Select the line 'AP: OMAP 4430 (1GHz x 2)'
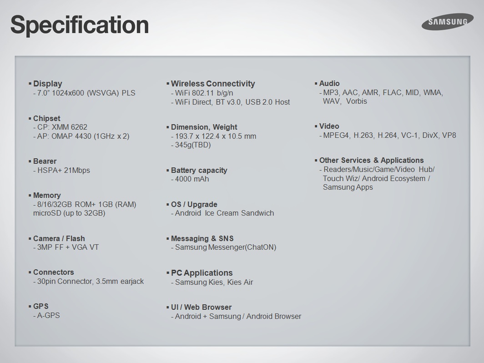The height and width of the screenshot is (363, 484). (83, 136)
